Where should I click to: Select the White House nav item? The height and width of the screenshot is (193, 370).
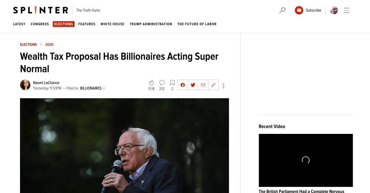pos(113,24)
